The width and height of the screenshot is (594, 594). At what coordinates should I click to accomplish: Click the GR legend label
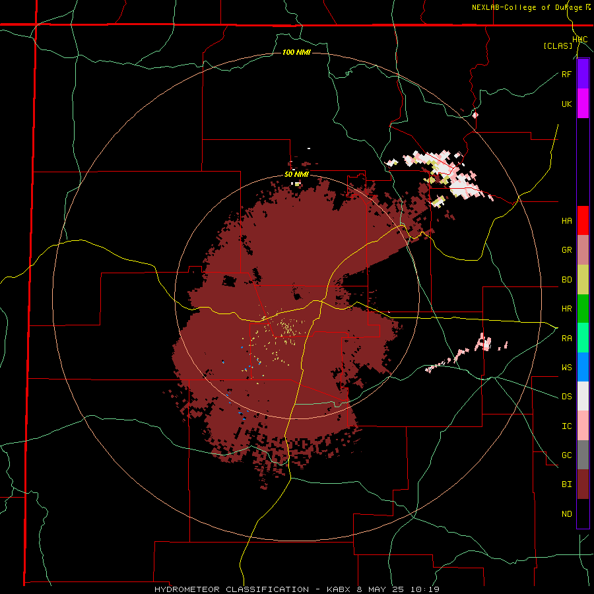click(566, 250)
